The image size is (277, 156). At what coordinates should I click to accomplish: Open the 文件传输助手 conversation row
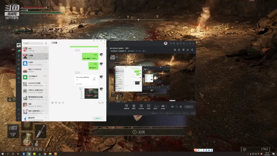point(35,77)
